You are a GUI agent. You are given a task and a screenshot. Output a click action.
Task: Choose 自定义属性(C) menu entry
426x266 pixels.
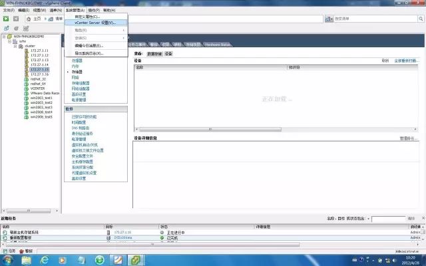(x=96, y=17)
